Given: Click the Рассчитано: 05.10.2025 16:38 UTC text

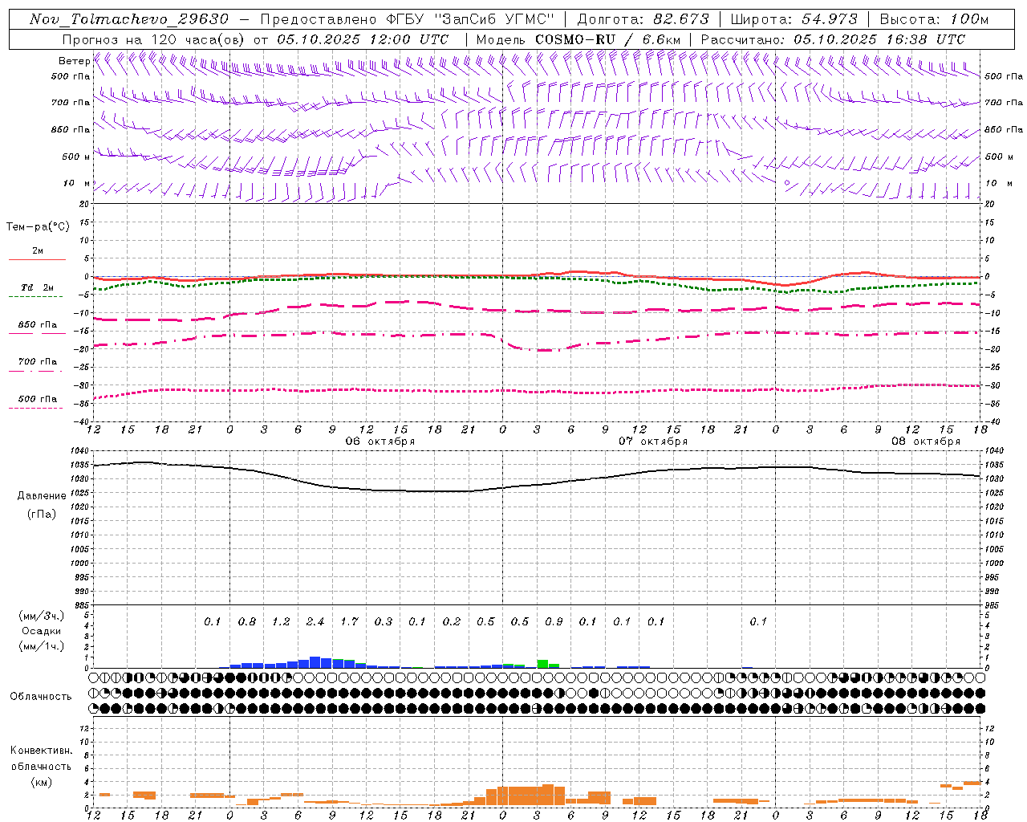Looking at the screenshot, I should point(833,39).
